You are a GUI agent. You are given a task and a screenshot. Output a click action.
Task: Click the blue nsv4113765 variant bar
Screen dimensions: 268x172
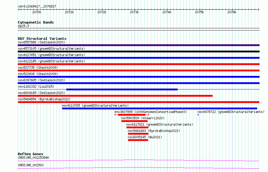[x=160, y=108]
